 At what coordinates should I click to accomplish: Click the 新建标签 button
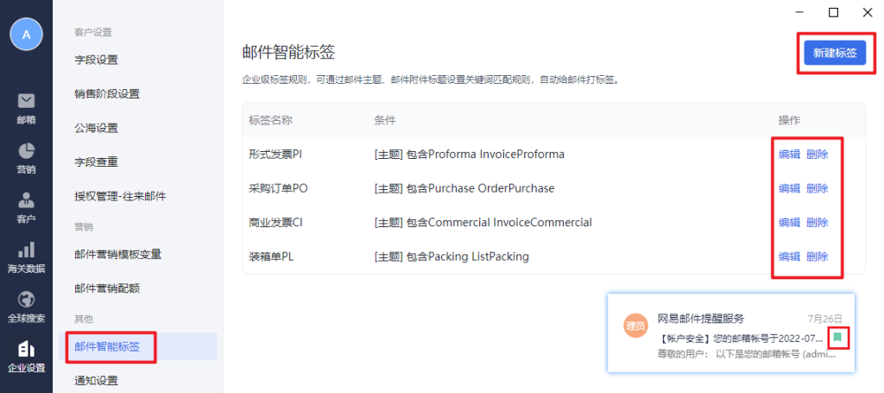tap(835, 53)
